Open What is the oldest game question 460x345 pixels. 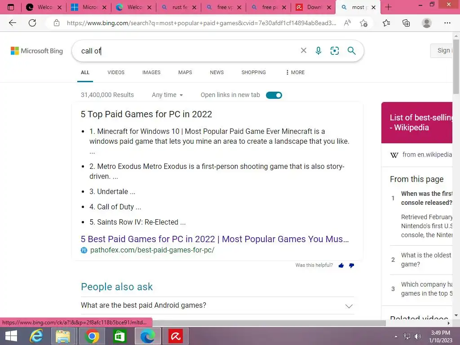pyautogui.click(x=426, y=260)
